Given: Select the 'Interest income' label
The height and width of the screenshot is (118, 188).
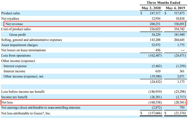Looking at the screenshot, I should 15,71.
